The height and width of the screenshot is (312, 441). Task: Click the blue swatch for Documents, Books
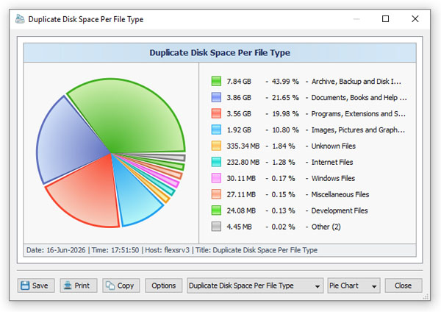(x=216, y=97)
